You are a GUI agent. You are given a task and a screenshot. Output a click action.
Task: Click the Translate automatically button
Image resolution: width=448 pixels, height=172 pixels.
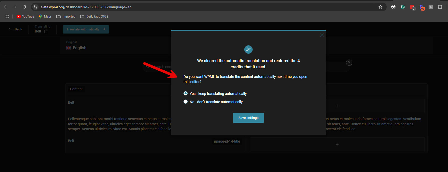pos(86,29)
